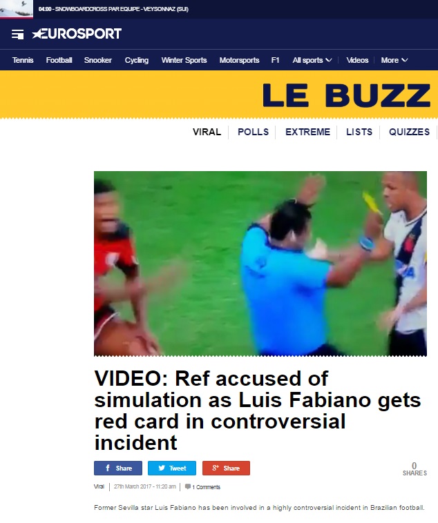This screenshot has height=523, width=438.
Task: Share article via Facebook button
Action: click(118, 468)
